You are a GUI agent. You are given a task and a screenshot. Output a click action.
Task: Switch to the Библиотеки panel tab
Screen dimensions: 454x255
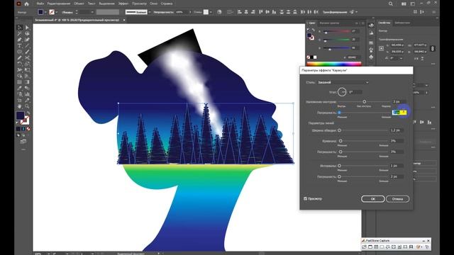coord(402,23)
